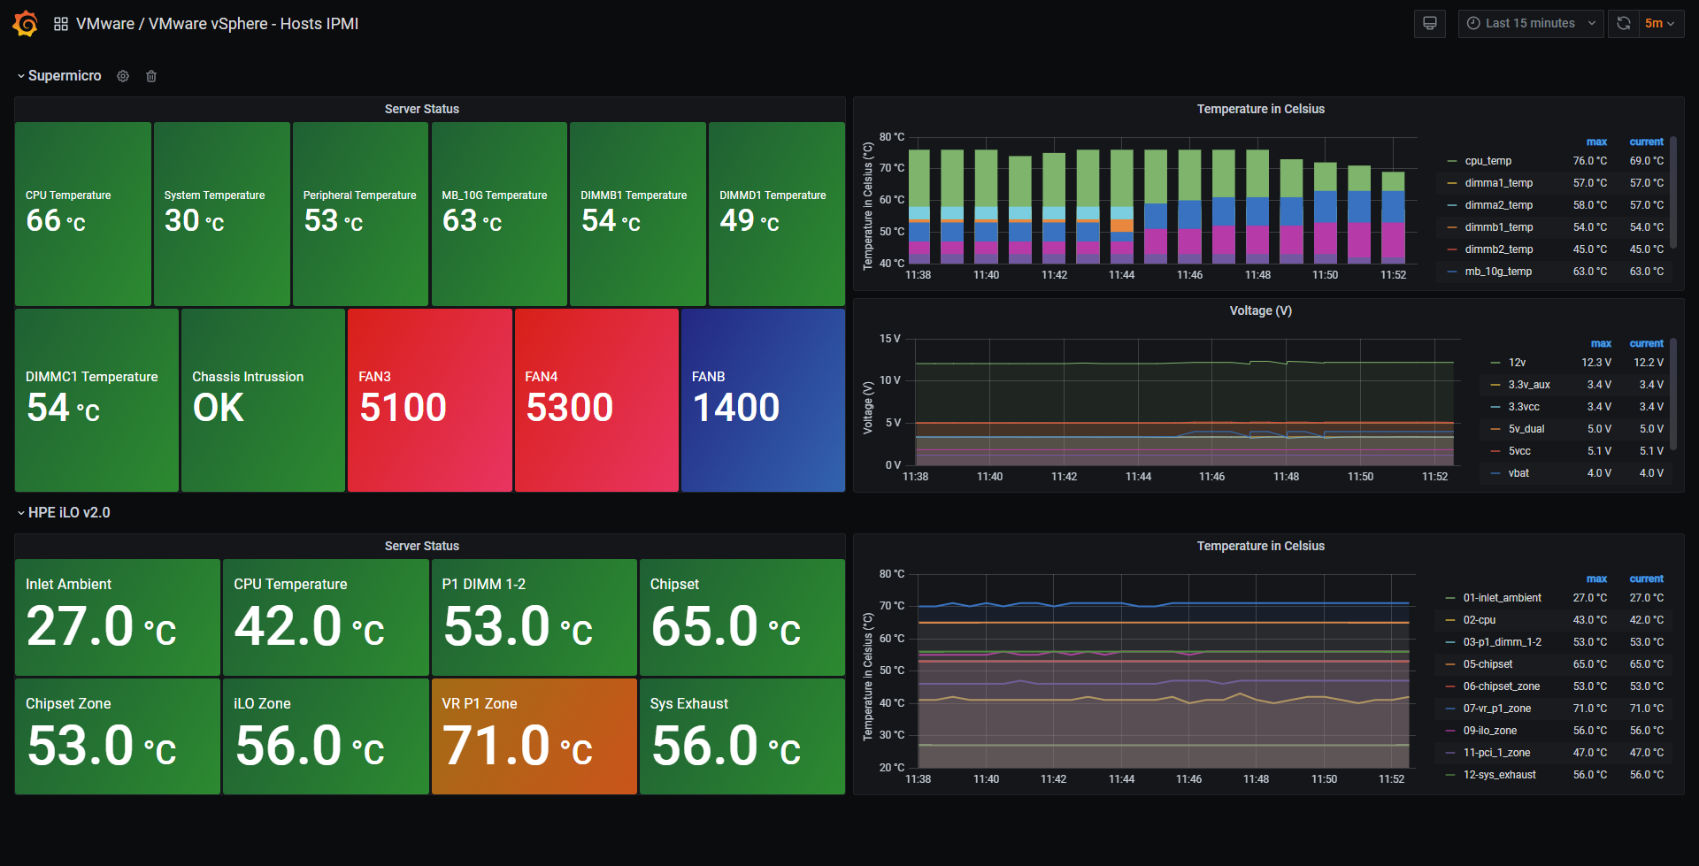Toggle 01-inlet_ambient series in legend

(x=1502, y=598)
